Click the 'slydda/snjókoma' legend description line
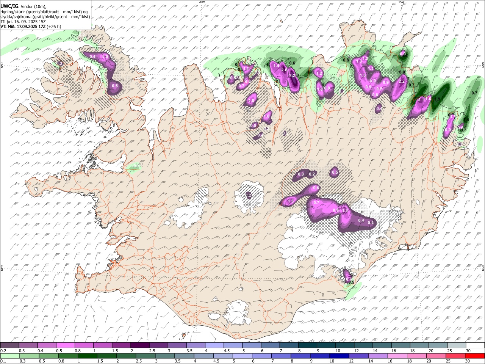485x364 pixels. [45, 17]
